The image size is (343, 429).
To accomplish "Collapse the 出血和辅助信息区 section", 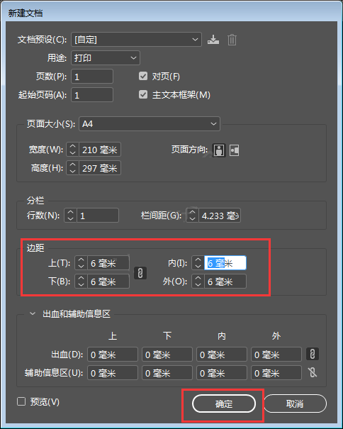I will pyautogui.click(x=33, y=313).
